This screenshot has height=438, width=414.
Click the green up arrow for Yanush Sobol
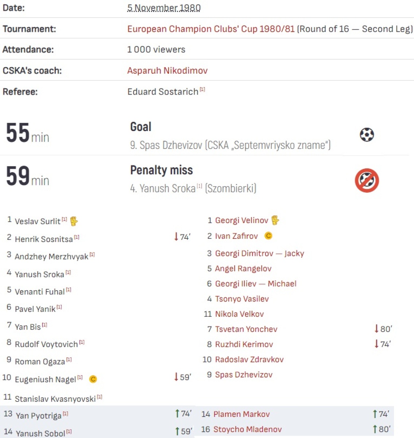(177, 431)
